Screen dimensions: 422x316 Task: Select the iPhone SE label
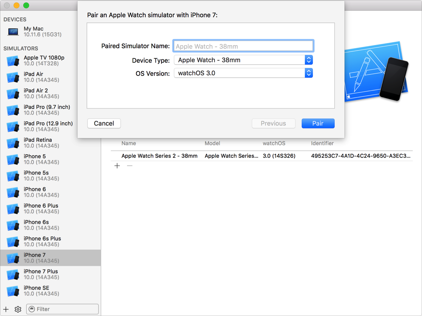(x=37, y=288)
